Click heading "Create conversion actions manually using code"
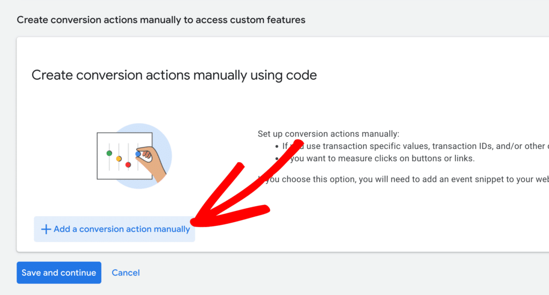 [174, 75]
